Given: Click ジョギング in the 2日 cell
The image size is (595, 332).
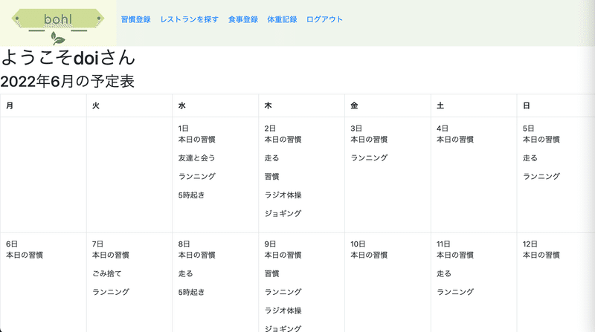Looking at the screenshot, I should 283,214.
